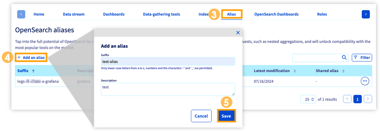Image resolution: width=380 pixels, height=131 pixels.
Task: Select the Alias tab
Action: tap(231, 14)
